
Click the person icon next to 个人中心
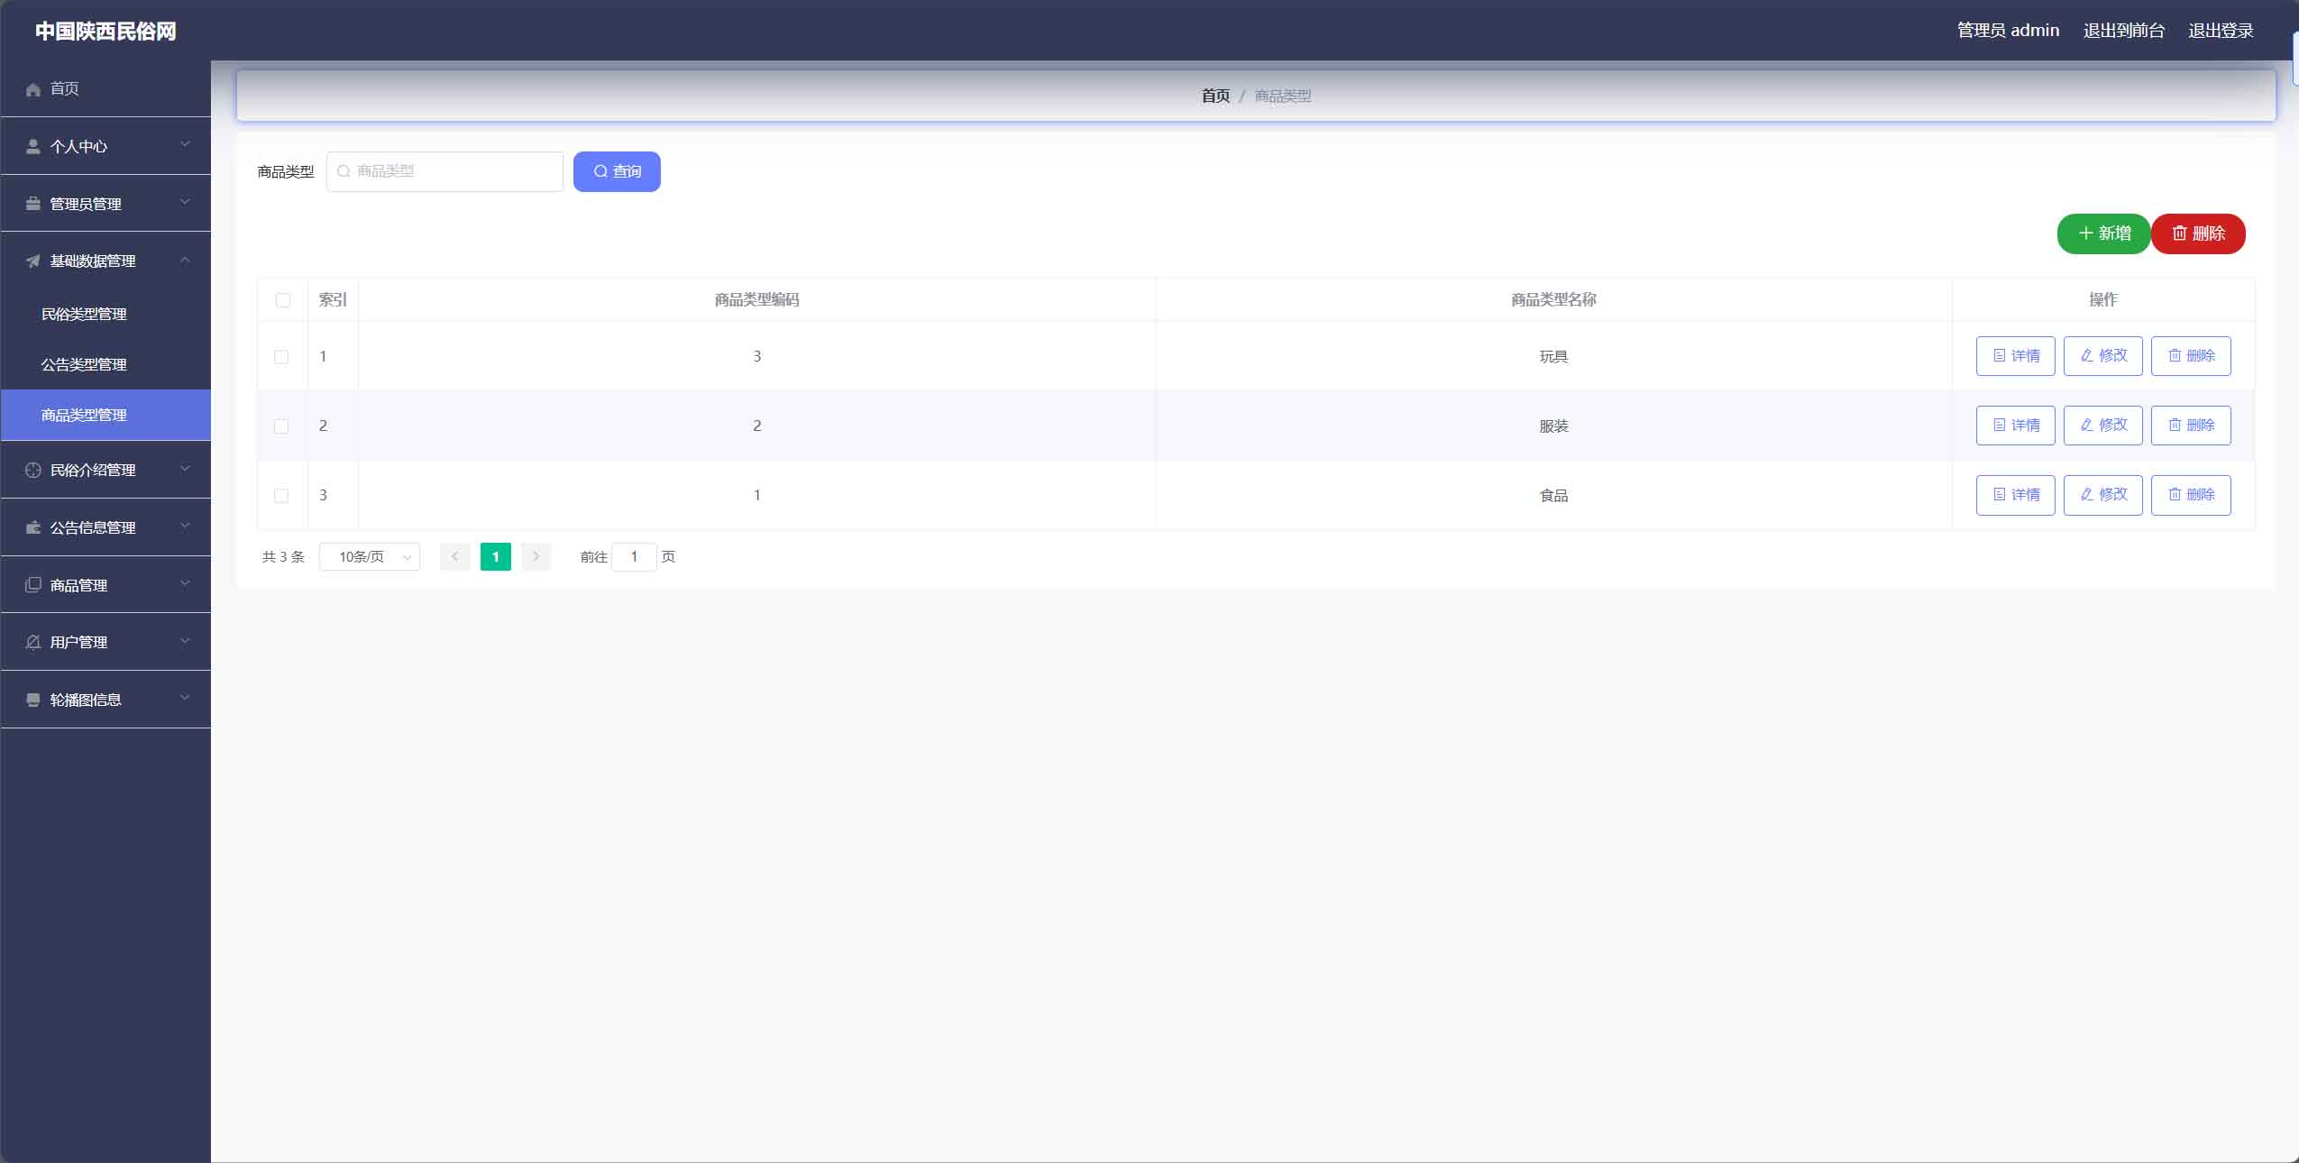click(33, 146)
